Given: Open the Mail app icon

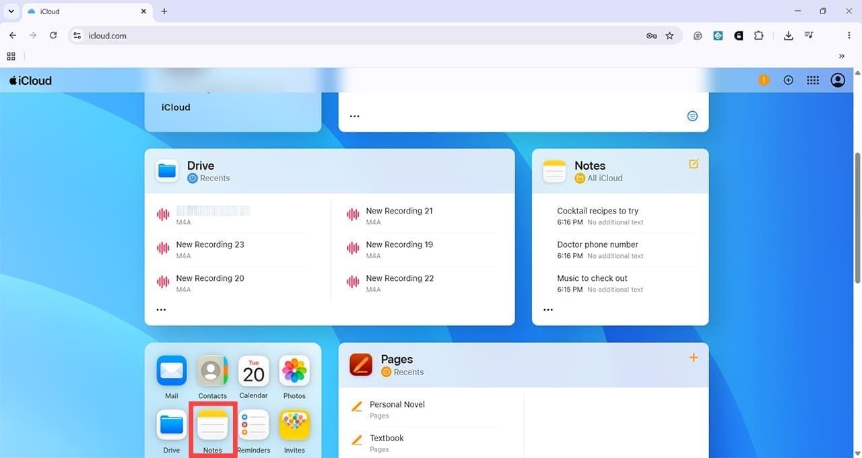Looking at the screenshot, I should (172, 371).
